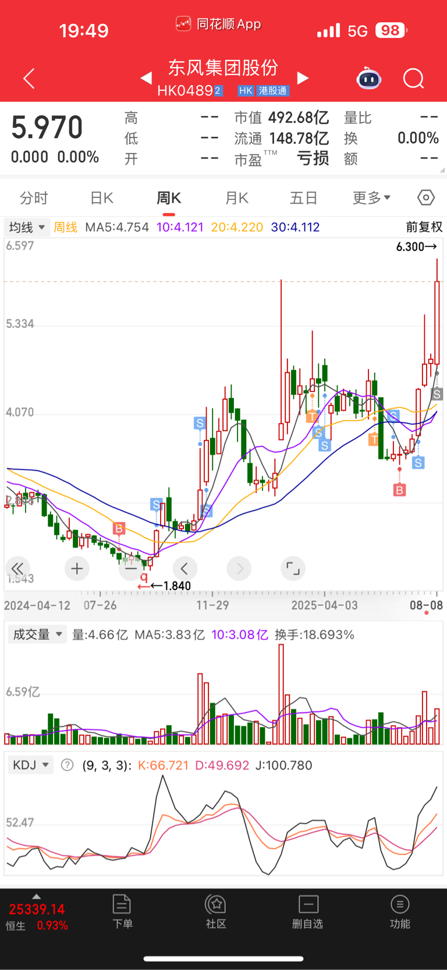Tap 换 0.00% turnover value
Viewport: 447px width, 970px height.
click(x=418, y=138)
